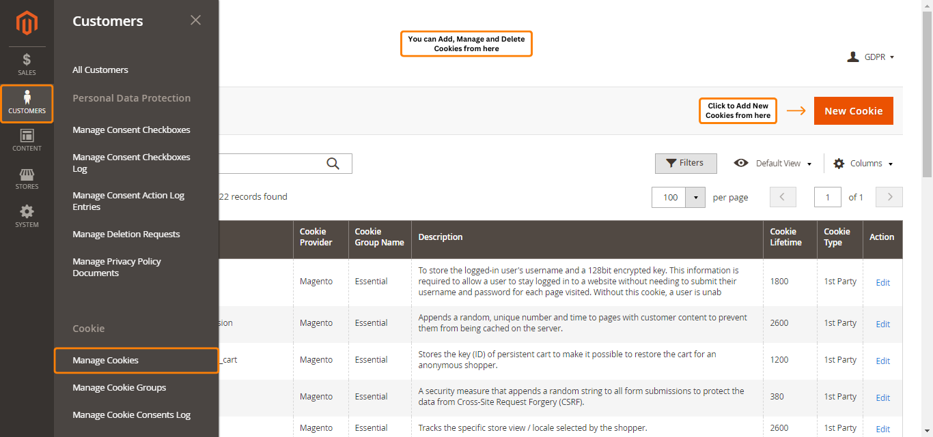The height and width of the screenshot is (437, 933).
Task: Sort by Cookie Type column header
Action: coord(840,239)
